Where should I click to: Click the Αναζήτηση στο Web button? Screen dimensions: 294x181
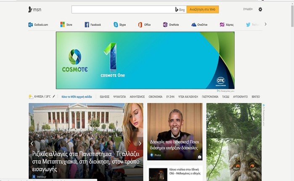(202, 9)
